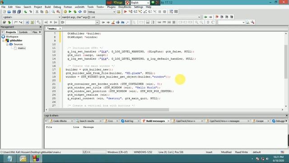
Task: Click the editor vertical scrollbar
Action: [286, 62]
